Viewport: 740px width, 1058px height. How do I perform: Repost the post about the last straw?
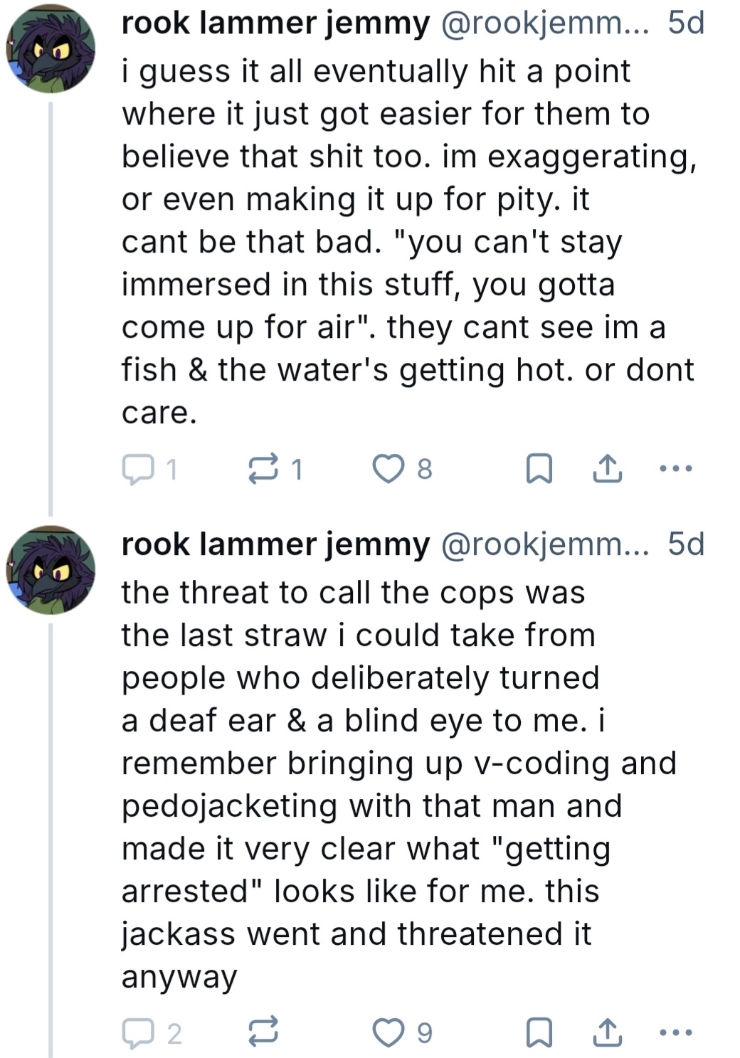pos(263,1033)
